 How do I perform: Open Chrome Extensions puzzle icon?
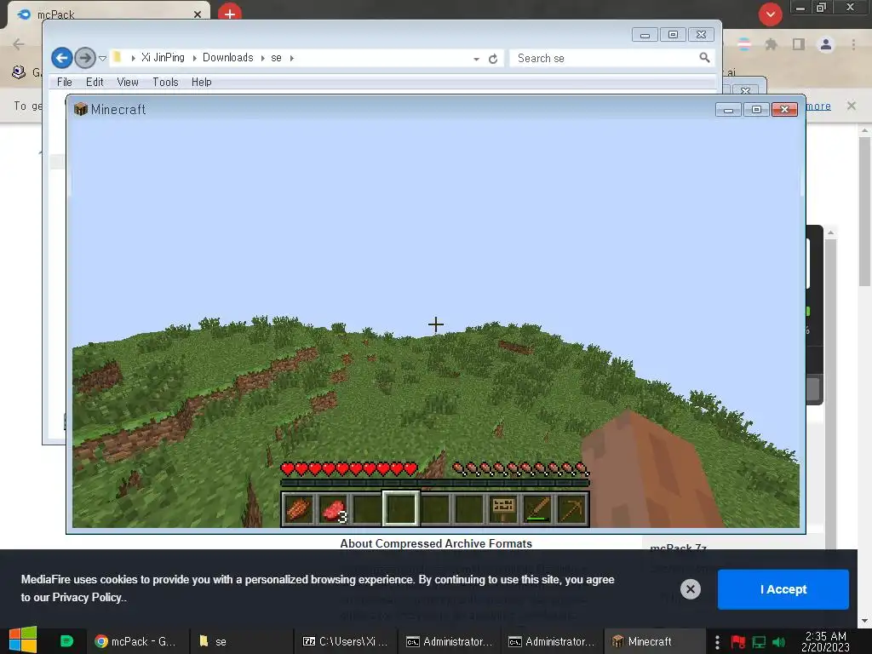pos(771,44)
